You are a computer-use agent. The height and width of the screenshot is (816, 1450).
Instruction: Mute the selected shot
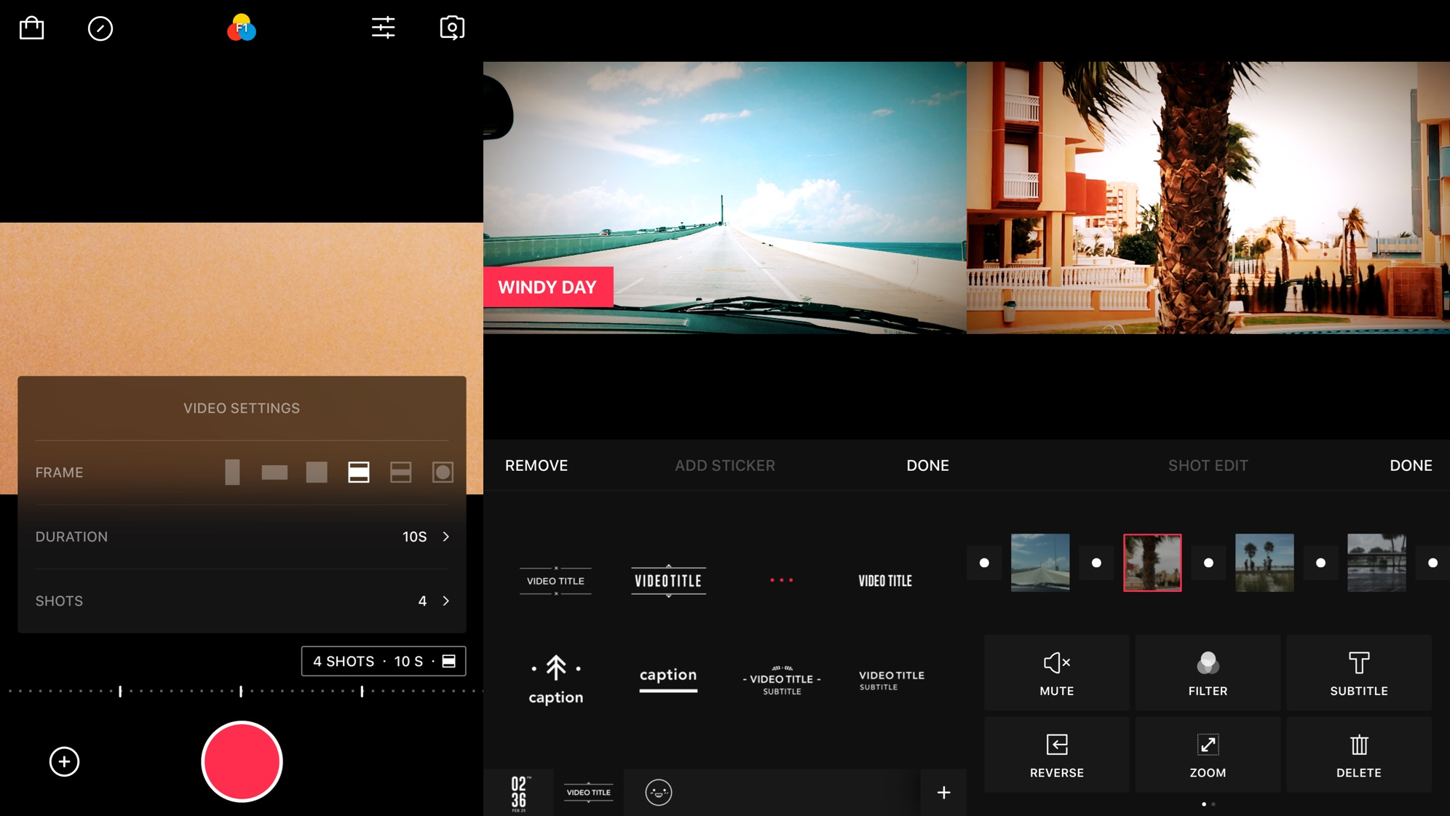1056,673
